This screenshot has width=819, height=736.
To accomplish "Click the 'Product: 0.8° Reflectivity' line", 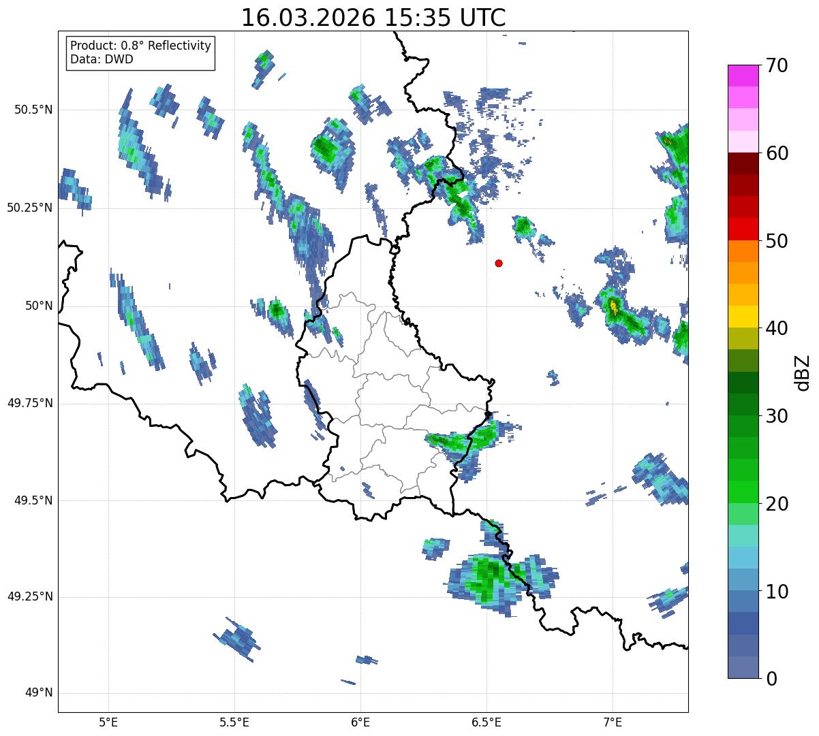I will click(x=141, y=46).
